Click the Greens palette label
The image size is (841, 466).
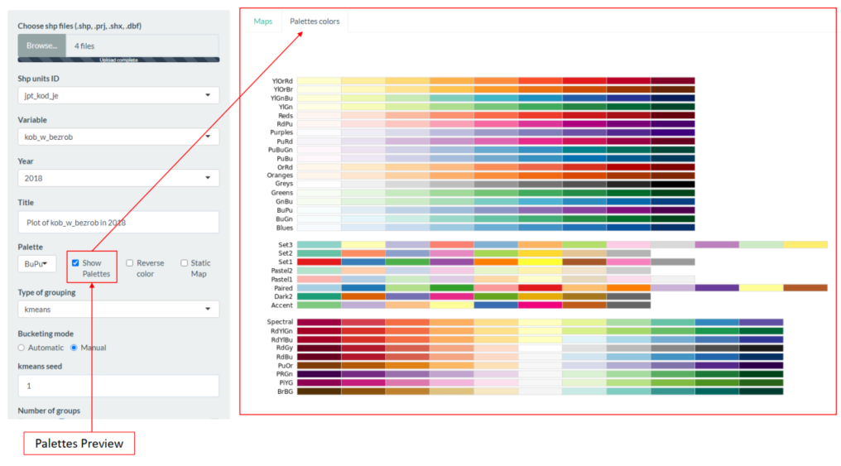[x=282, y=193]
